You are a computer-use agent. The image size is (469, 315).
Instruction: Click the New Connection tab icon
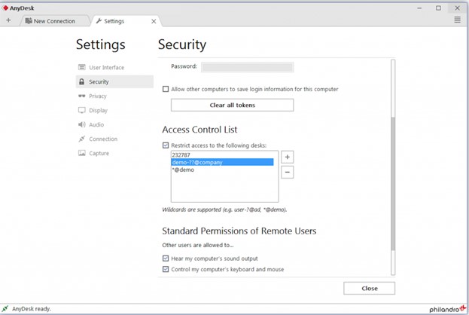pos(29,20)
